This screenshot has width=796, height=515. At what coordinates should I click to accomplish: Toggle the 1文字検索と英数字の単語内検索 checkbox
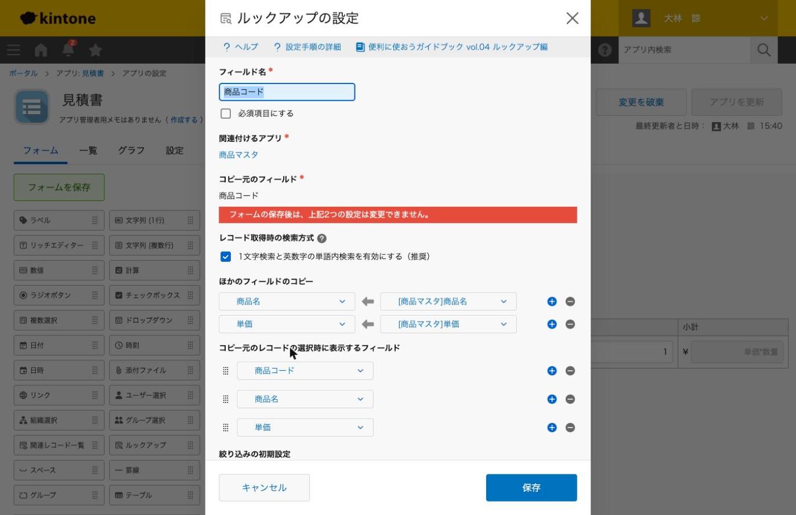[x=226, y=257]
